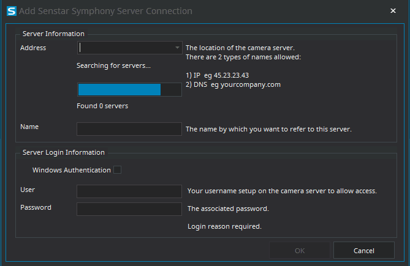Viewport: 410px width, 266px height.
Task: Click the server search progress bar
Action: coord(129,89)
